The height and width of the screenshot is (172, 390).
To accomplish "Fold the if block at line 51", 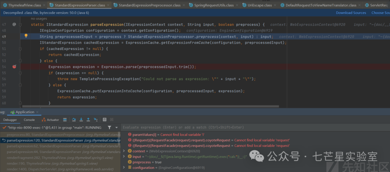I will (x=20, y=49).
